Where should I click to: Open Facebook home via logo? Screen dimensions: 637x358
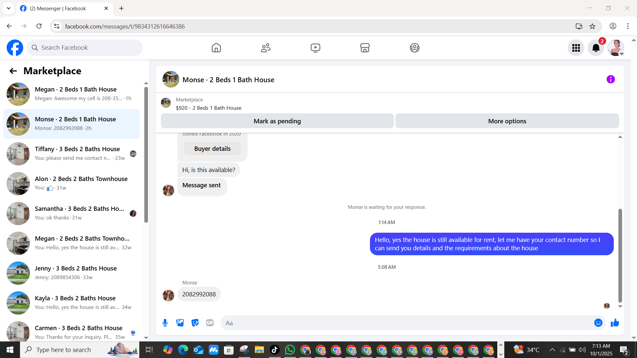(15, 48)
